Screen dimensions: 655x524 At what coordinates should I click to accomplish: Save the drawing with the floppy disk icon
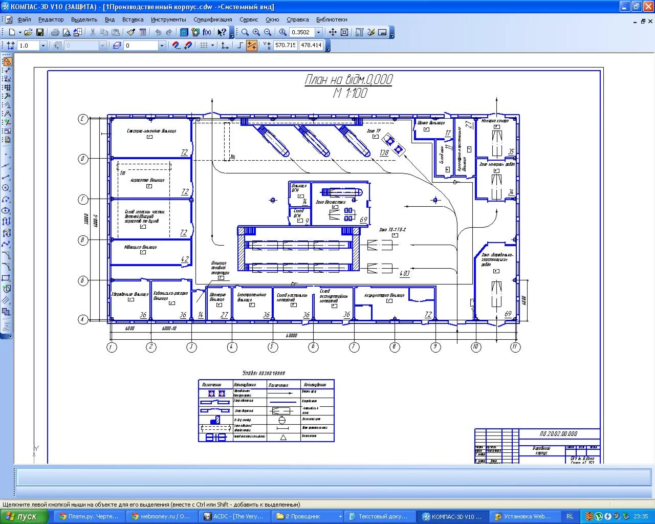pyautogui.click(x=39, y=32)
